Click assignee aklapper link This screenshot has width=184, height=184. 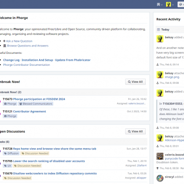point(141,178)
